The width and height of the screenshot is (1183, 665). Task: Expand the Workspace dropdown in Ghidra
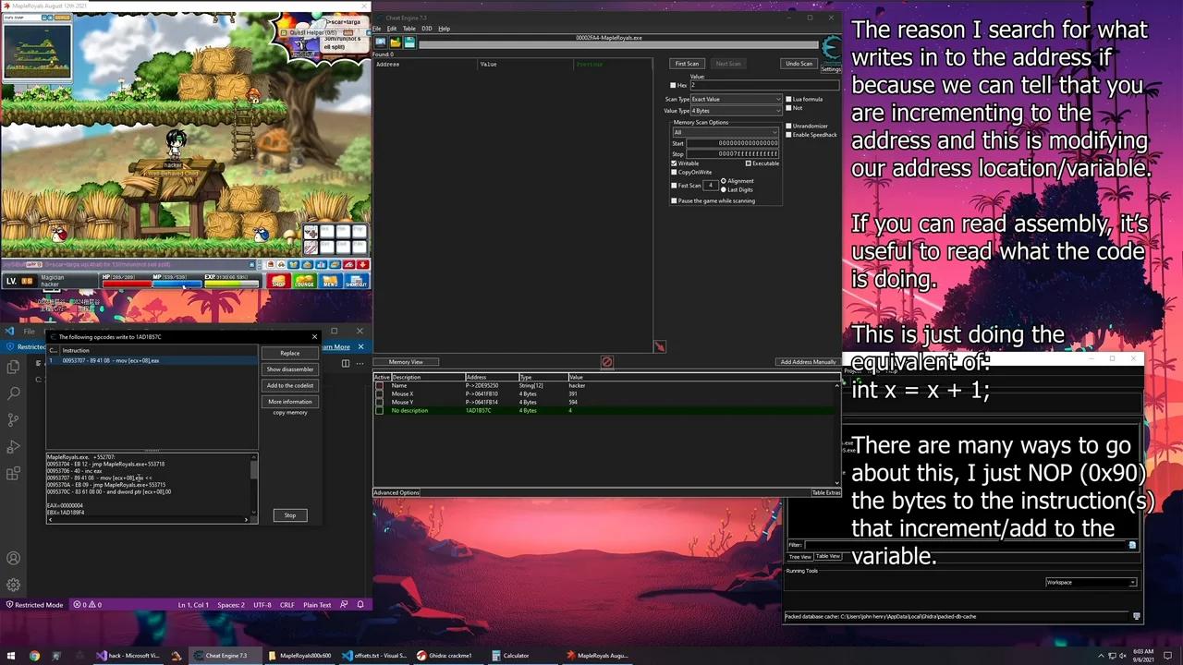(x=1131, y=582)
